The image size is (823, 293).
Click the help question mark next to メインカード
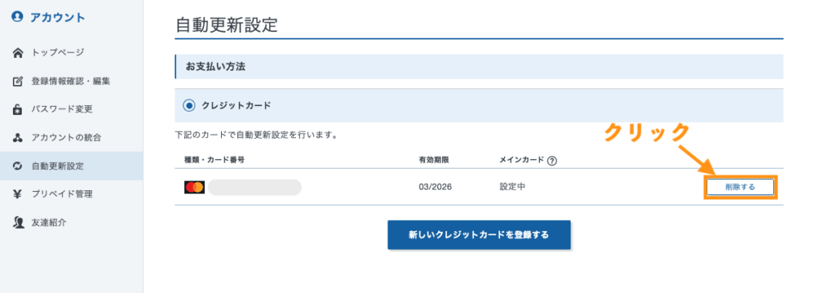[x=551, y=161]
